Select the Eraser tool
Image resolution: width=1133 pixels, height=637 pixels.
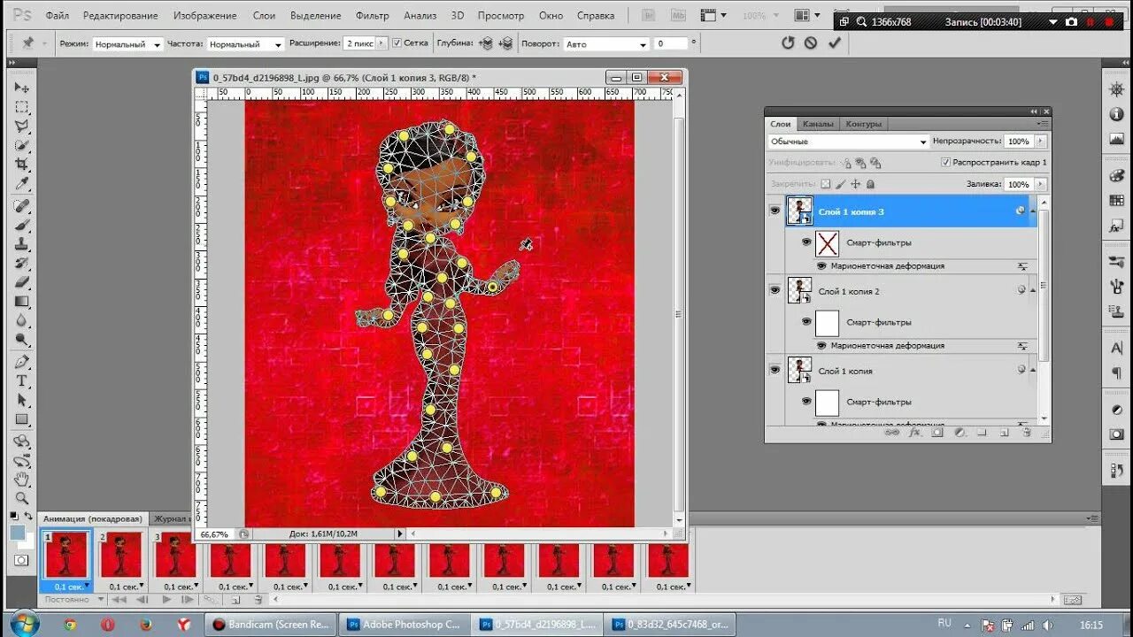pyautogui.click(x=22, y=282)
